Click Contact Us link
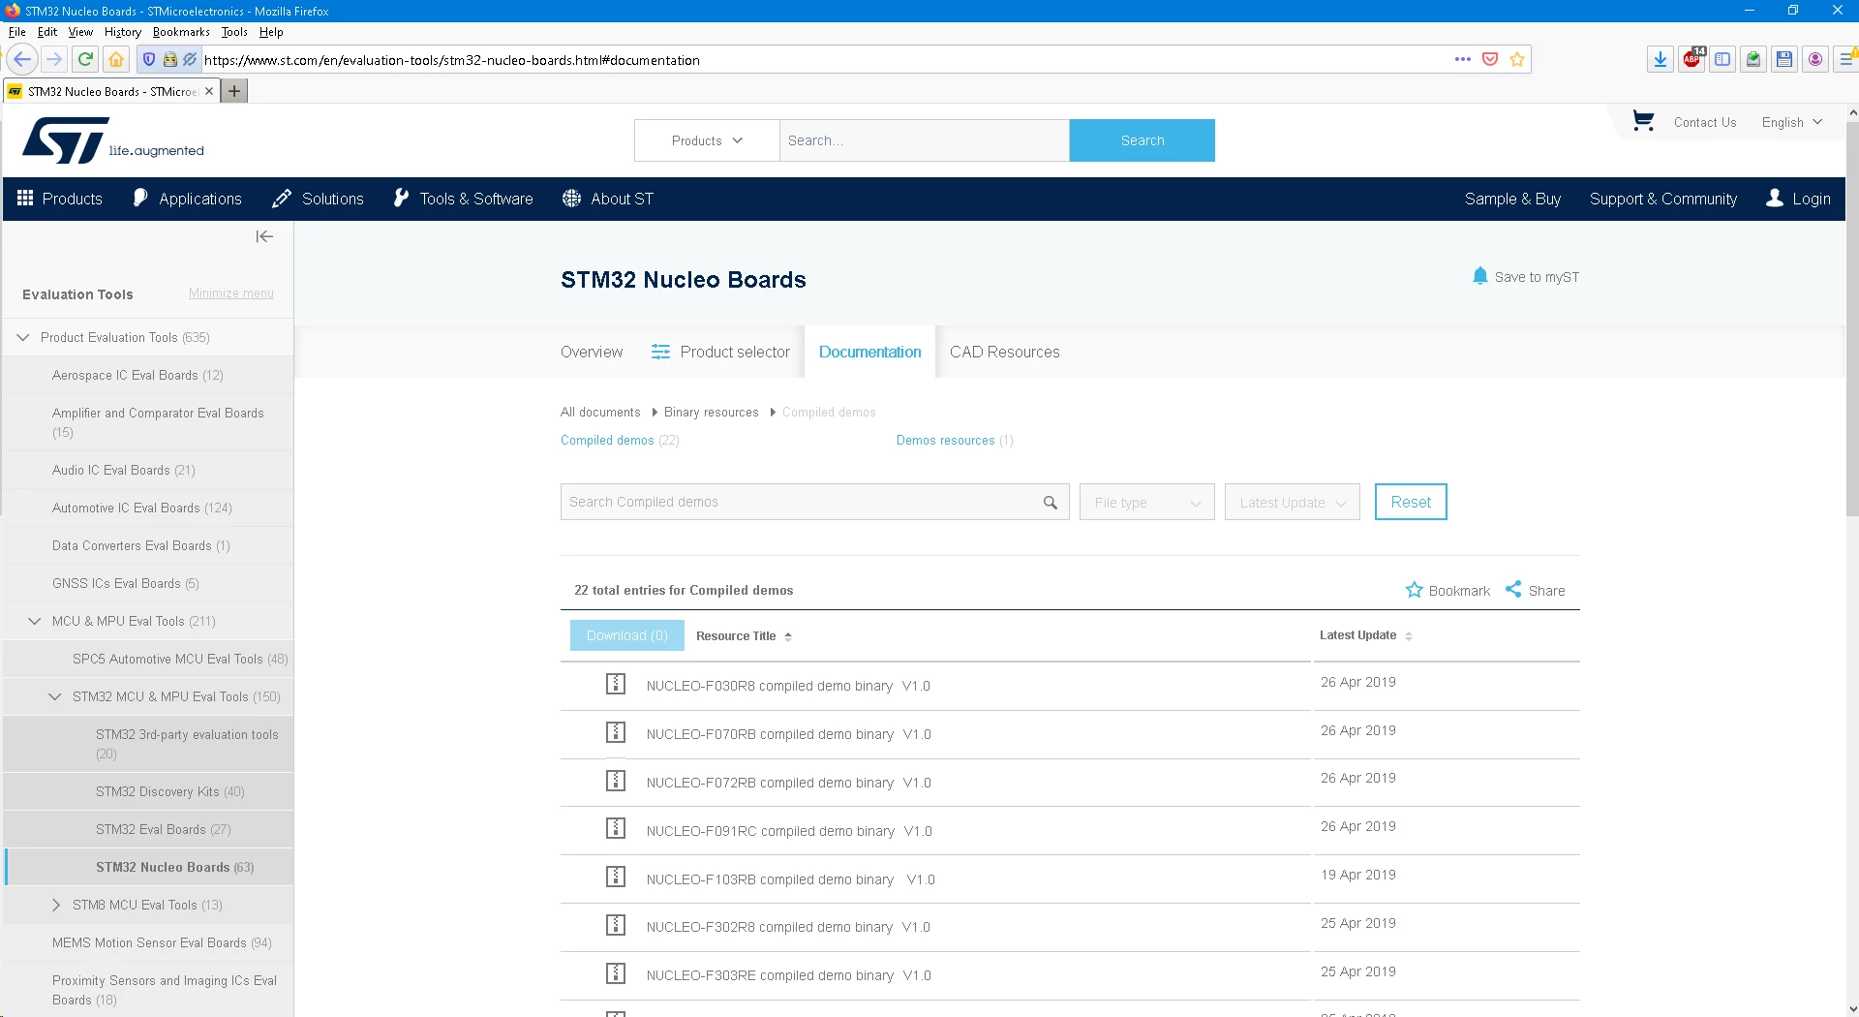Screen dimensions: 1859x1017 tap(1705, 122)
